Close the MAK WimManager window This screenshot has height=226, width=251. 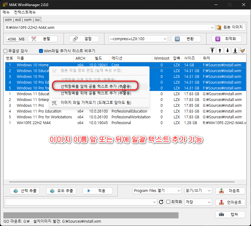click(x=244, y=5)
